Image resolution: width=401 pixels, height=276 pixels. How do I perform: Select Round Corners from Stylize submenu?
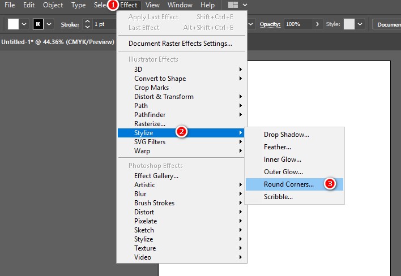pyautogui.click(x=288, y=184)
